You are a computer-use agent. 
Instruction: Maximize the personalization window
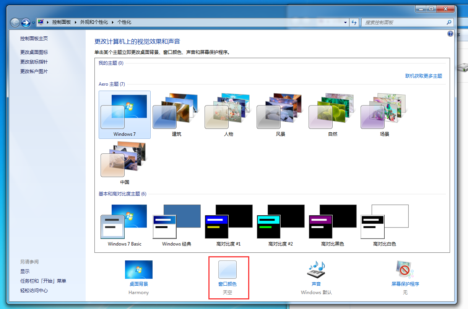coord(431,9)
